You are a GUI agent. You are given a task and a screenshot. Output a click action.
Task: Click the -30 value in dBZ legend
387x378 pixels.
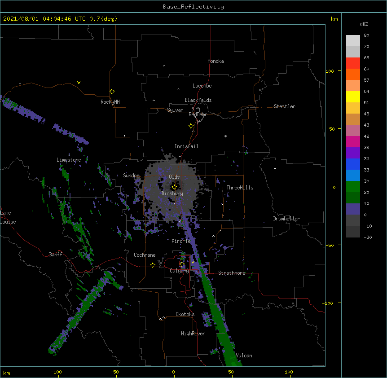pos(368,237)
